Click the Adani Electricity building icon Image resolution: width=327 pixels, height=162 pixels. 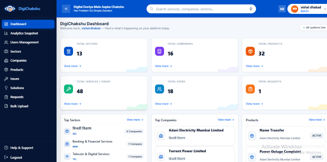coord(161,136)
